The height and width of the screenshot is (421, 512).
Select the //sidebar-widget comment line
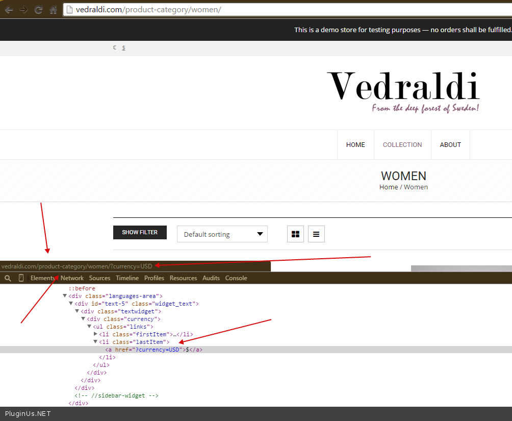[116, 395]
